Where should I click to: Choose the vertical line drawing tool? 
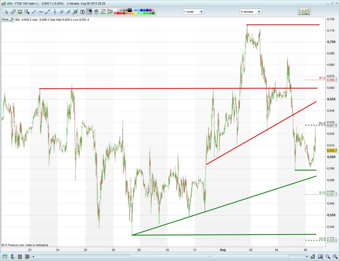[55, 12]
